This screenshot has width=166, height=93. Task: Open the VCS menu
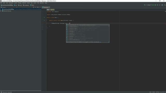point(38,3)
